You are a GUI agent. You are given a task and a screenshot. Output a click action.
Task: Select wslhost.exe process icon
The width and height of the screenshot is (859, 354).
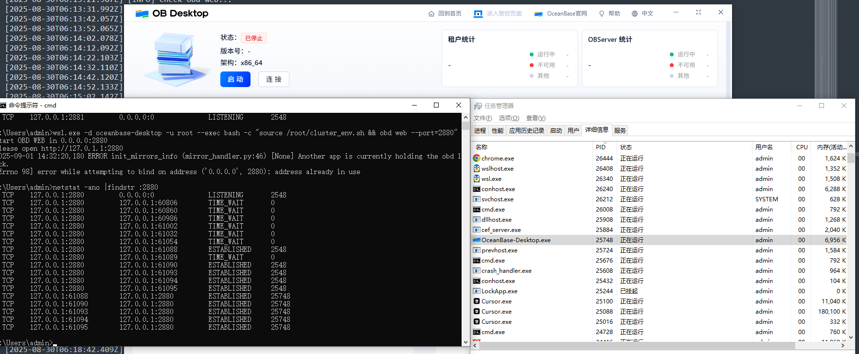(x=477, y=168)
